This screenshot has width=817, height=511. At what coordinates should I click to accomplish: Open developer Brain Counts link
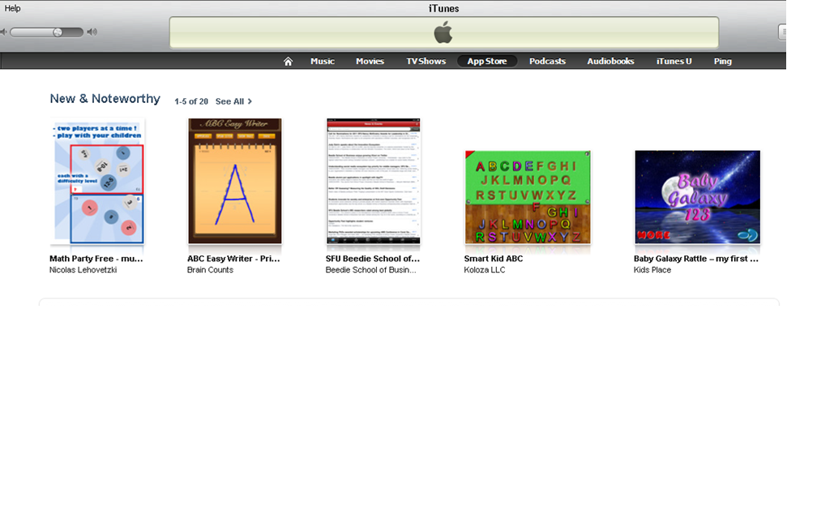click(x=210, y=270)
